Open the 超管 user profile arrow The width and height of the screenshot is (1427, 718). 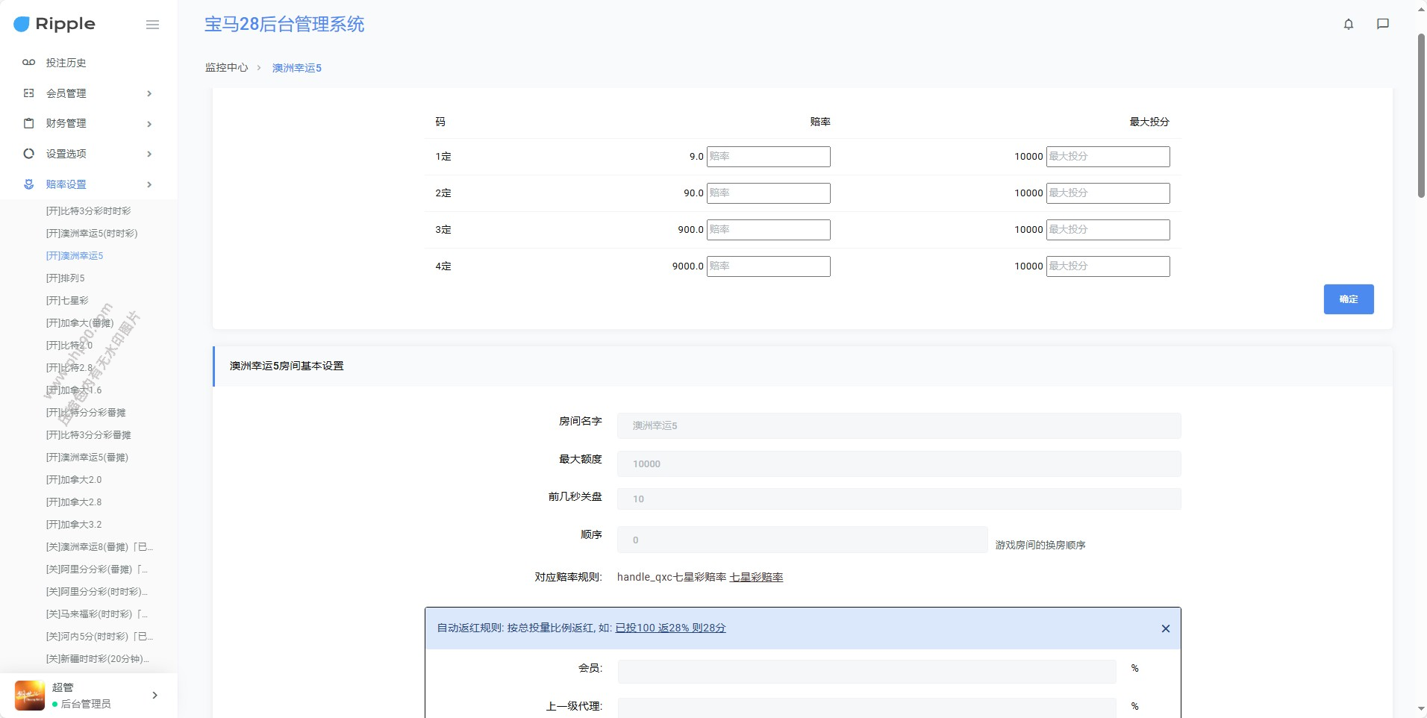tap(154, 695)
